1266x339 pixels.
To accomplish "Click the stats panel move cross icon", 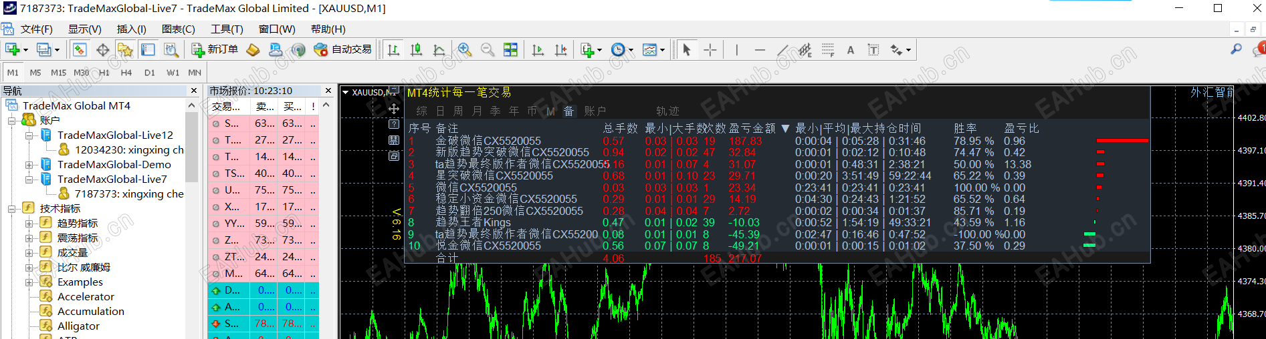I will click(394, 109).
